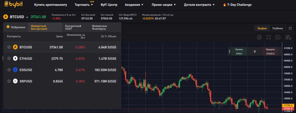The height and width of the screenshot is (113, 296).
Task: Open the Детали контракта dropdown menu
Action: [199, 5]
